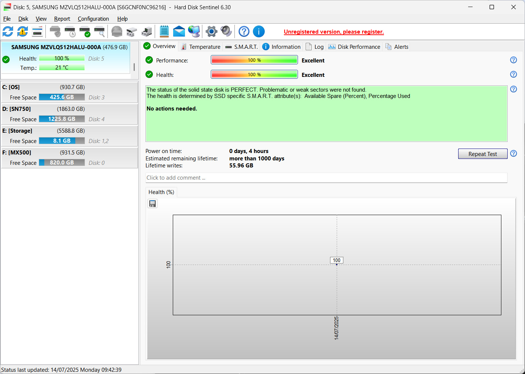525x374 pixels.
Task: Click the tower and drive toolbar icon
Action: [147, 32]
